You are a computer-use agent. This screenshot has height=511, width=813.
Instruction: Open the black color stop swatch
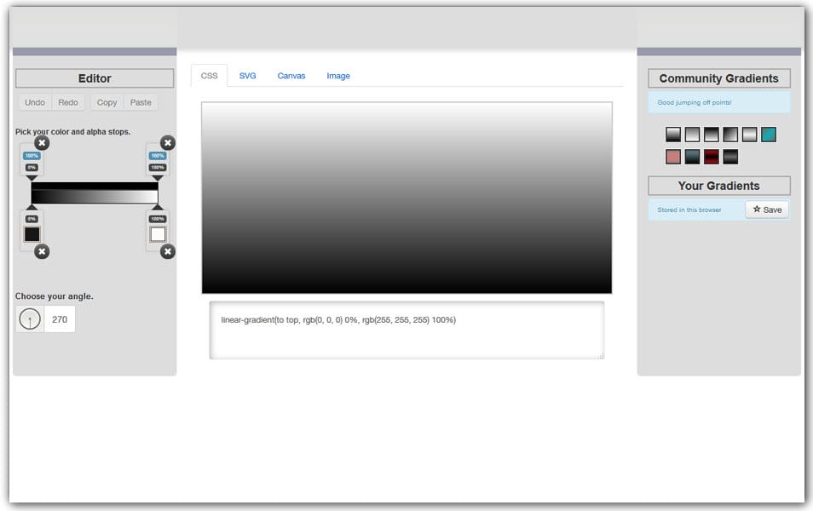click(32, 234)
